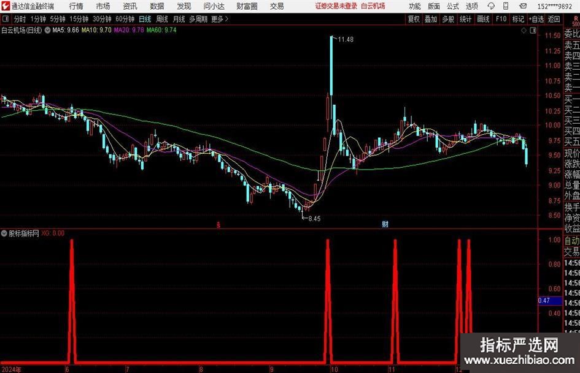Open the 行情 menu

click(76, 6)
